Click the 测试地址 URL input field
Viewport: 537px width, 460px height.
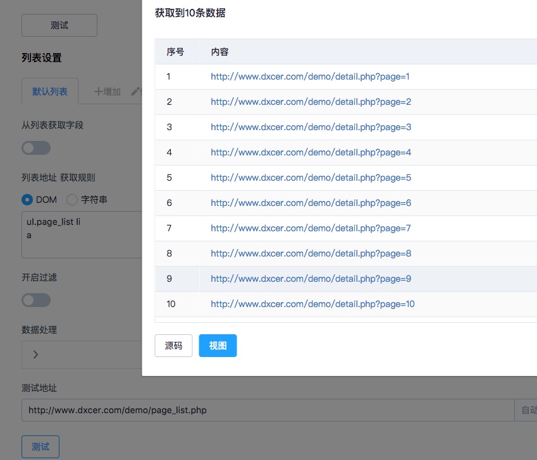pos(268,410)
